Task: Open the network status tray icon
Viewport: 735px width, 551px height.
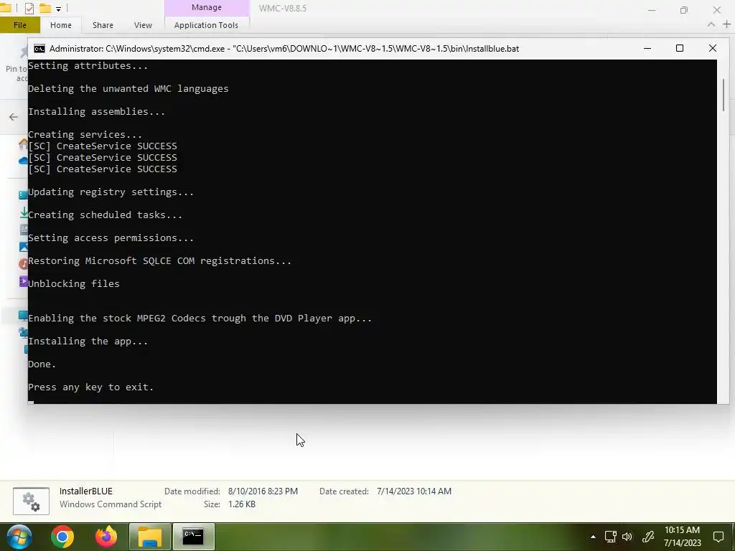Action: tap(610, 537)
